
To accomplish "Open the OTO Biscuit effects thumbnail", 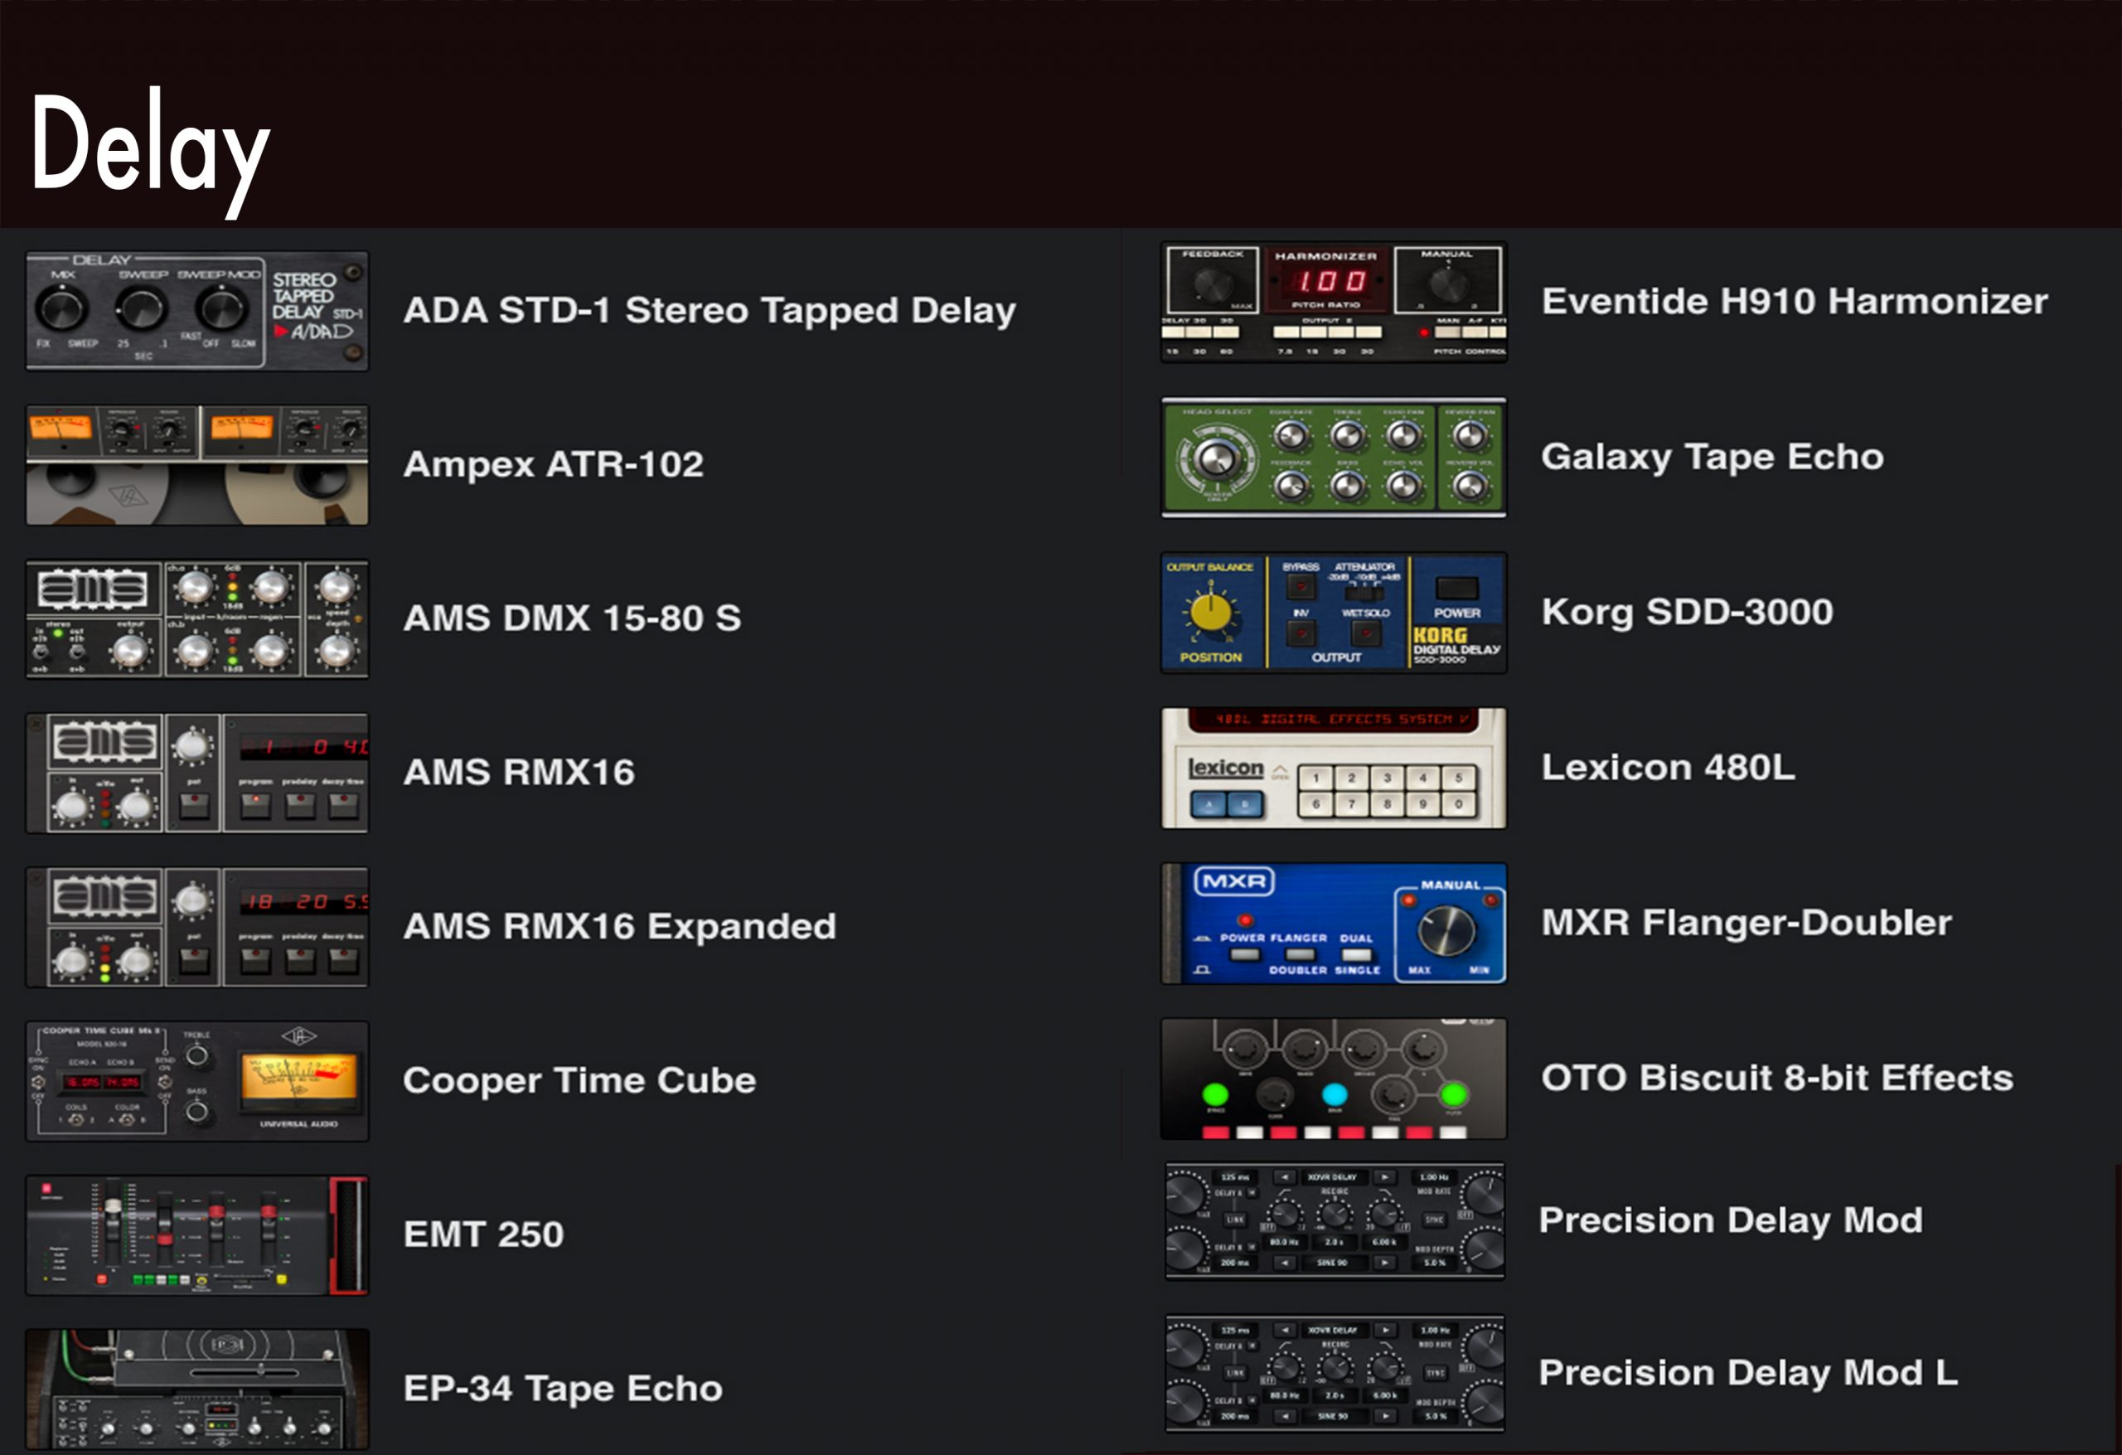I will 1333,1079.
